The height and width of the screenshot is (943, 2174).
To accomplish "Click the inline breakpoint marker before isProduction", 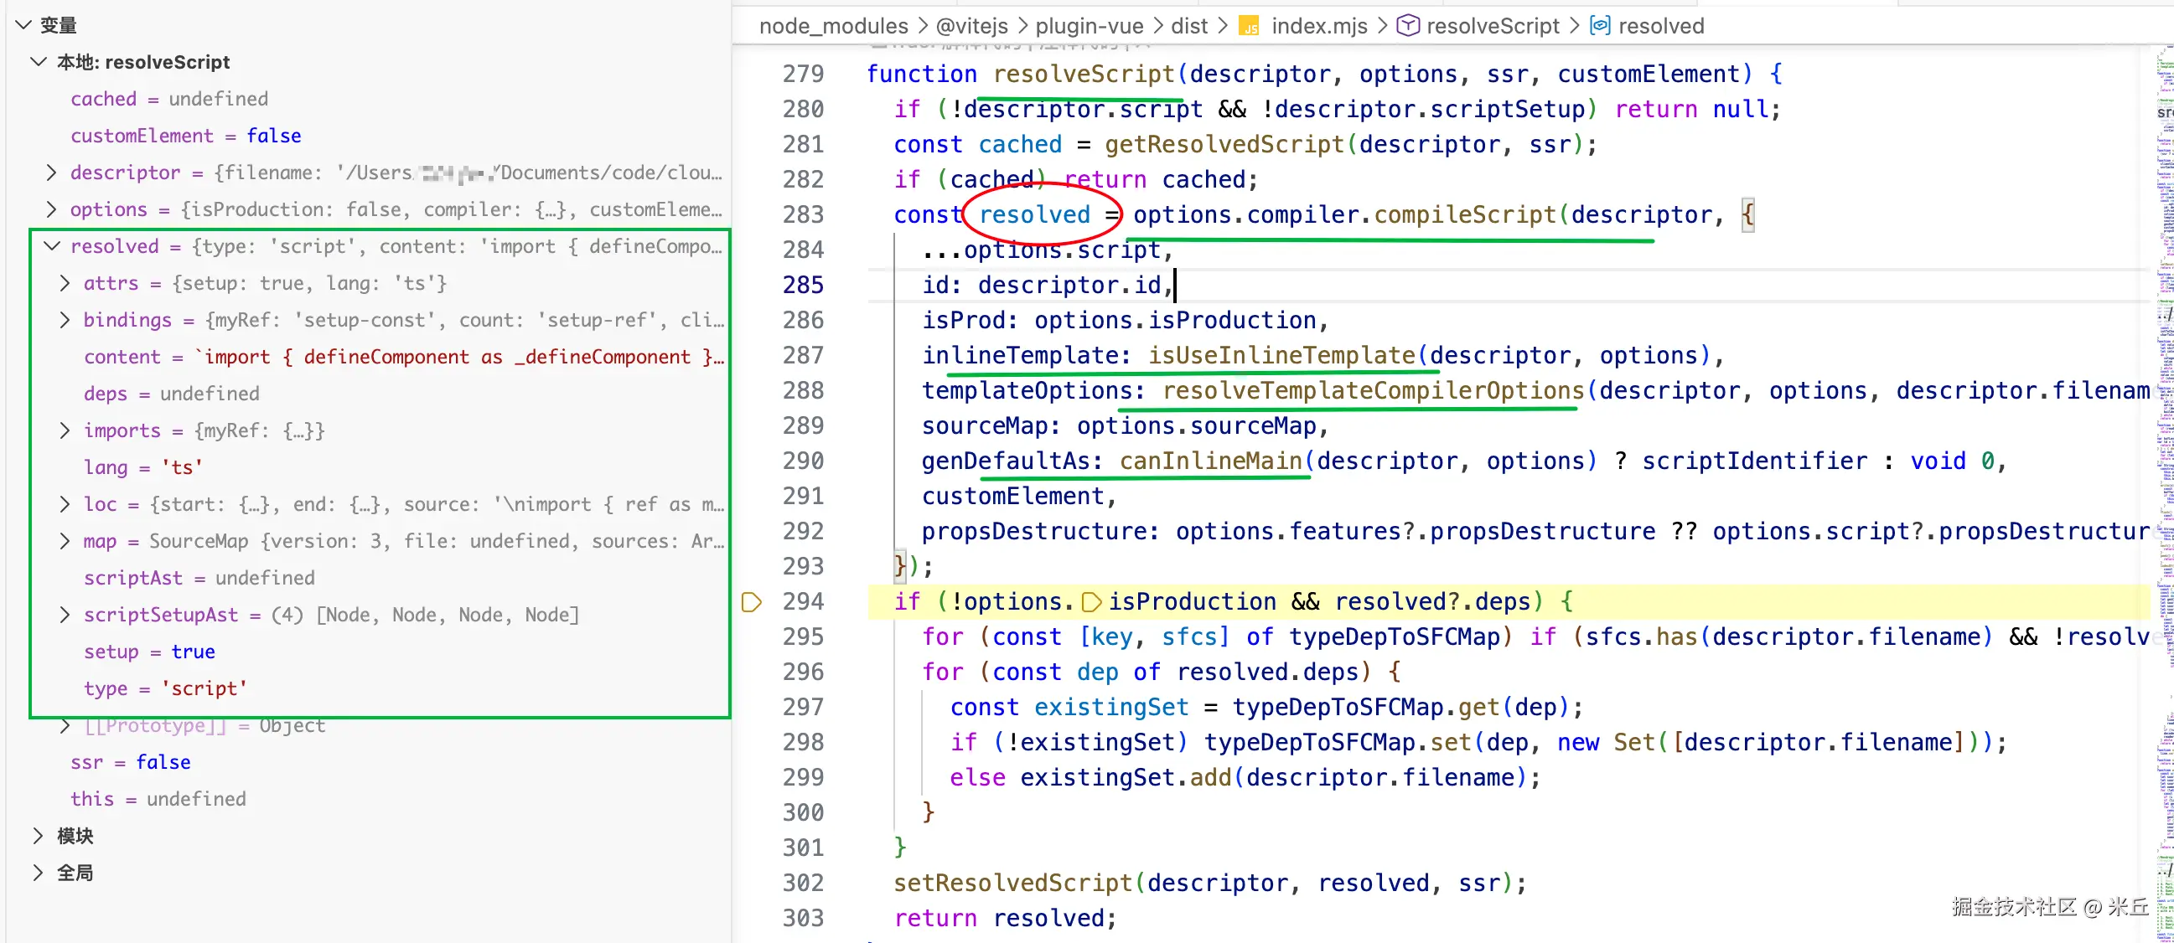I will 1091,602.
